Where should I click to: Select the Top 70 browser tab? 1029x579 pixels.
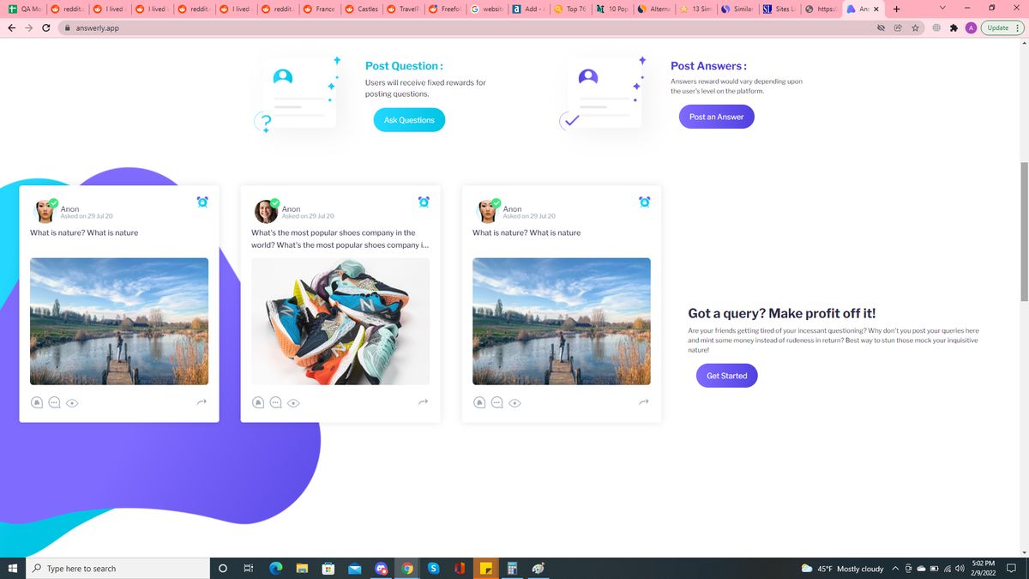(573, 9)
